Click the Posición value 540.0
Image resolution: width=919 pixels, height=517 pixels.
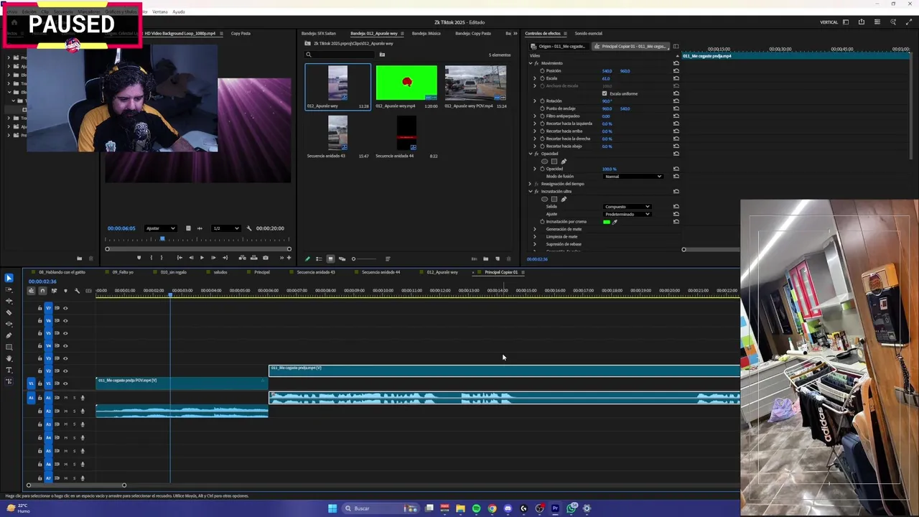coord(607,70)
